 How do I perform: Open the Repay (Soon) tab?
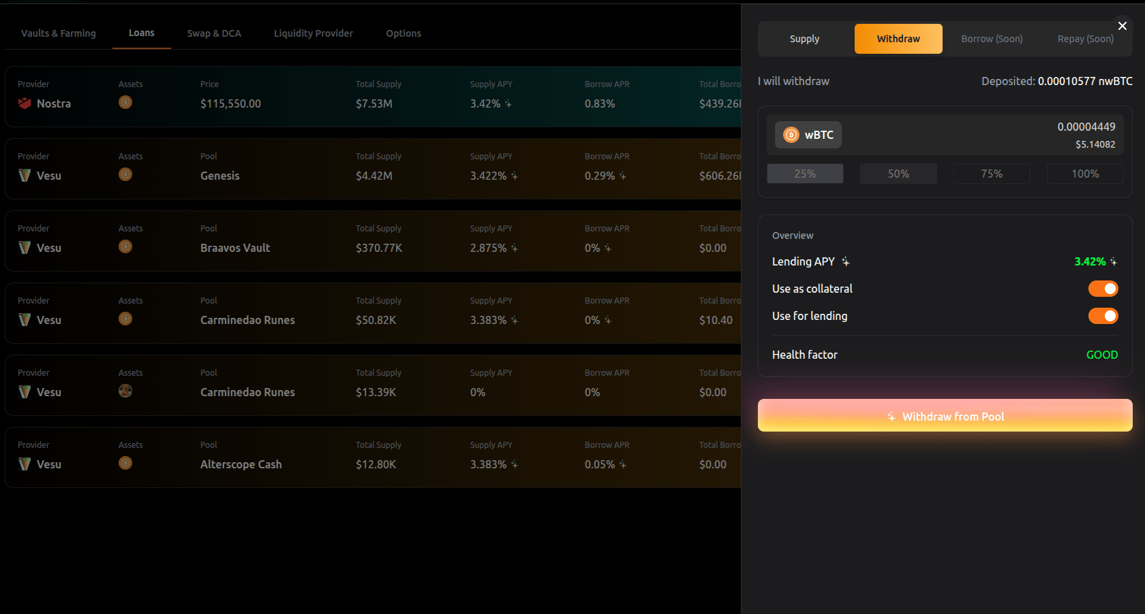point(1085,39)
